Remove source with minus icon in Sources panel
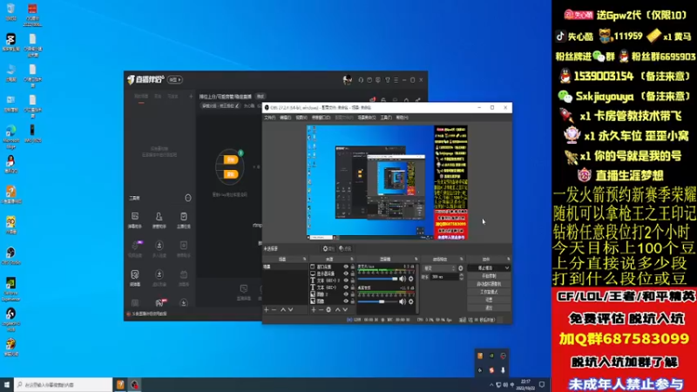The height and width of the screenshot is (392, 697). click(x=321, y=310)
